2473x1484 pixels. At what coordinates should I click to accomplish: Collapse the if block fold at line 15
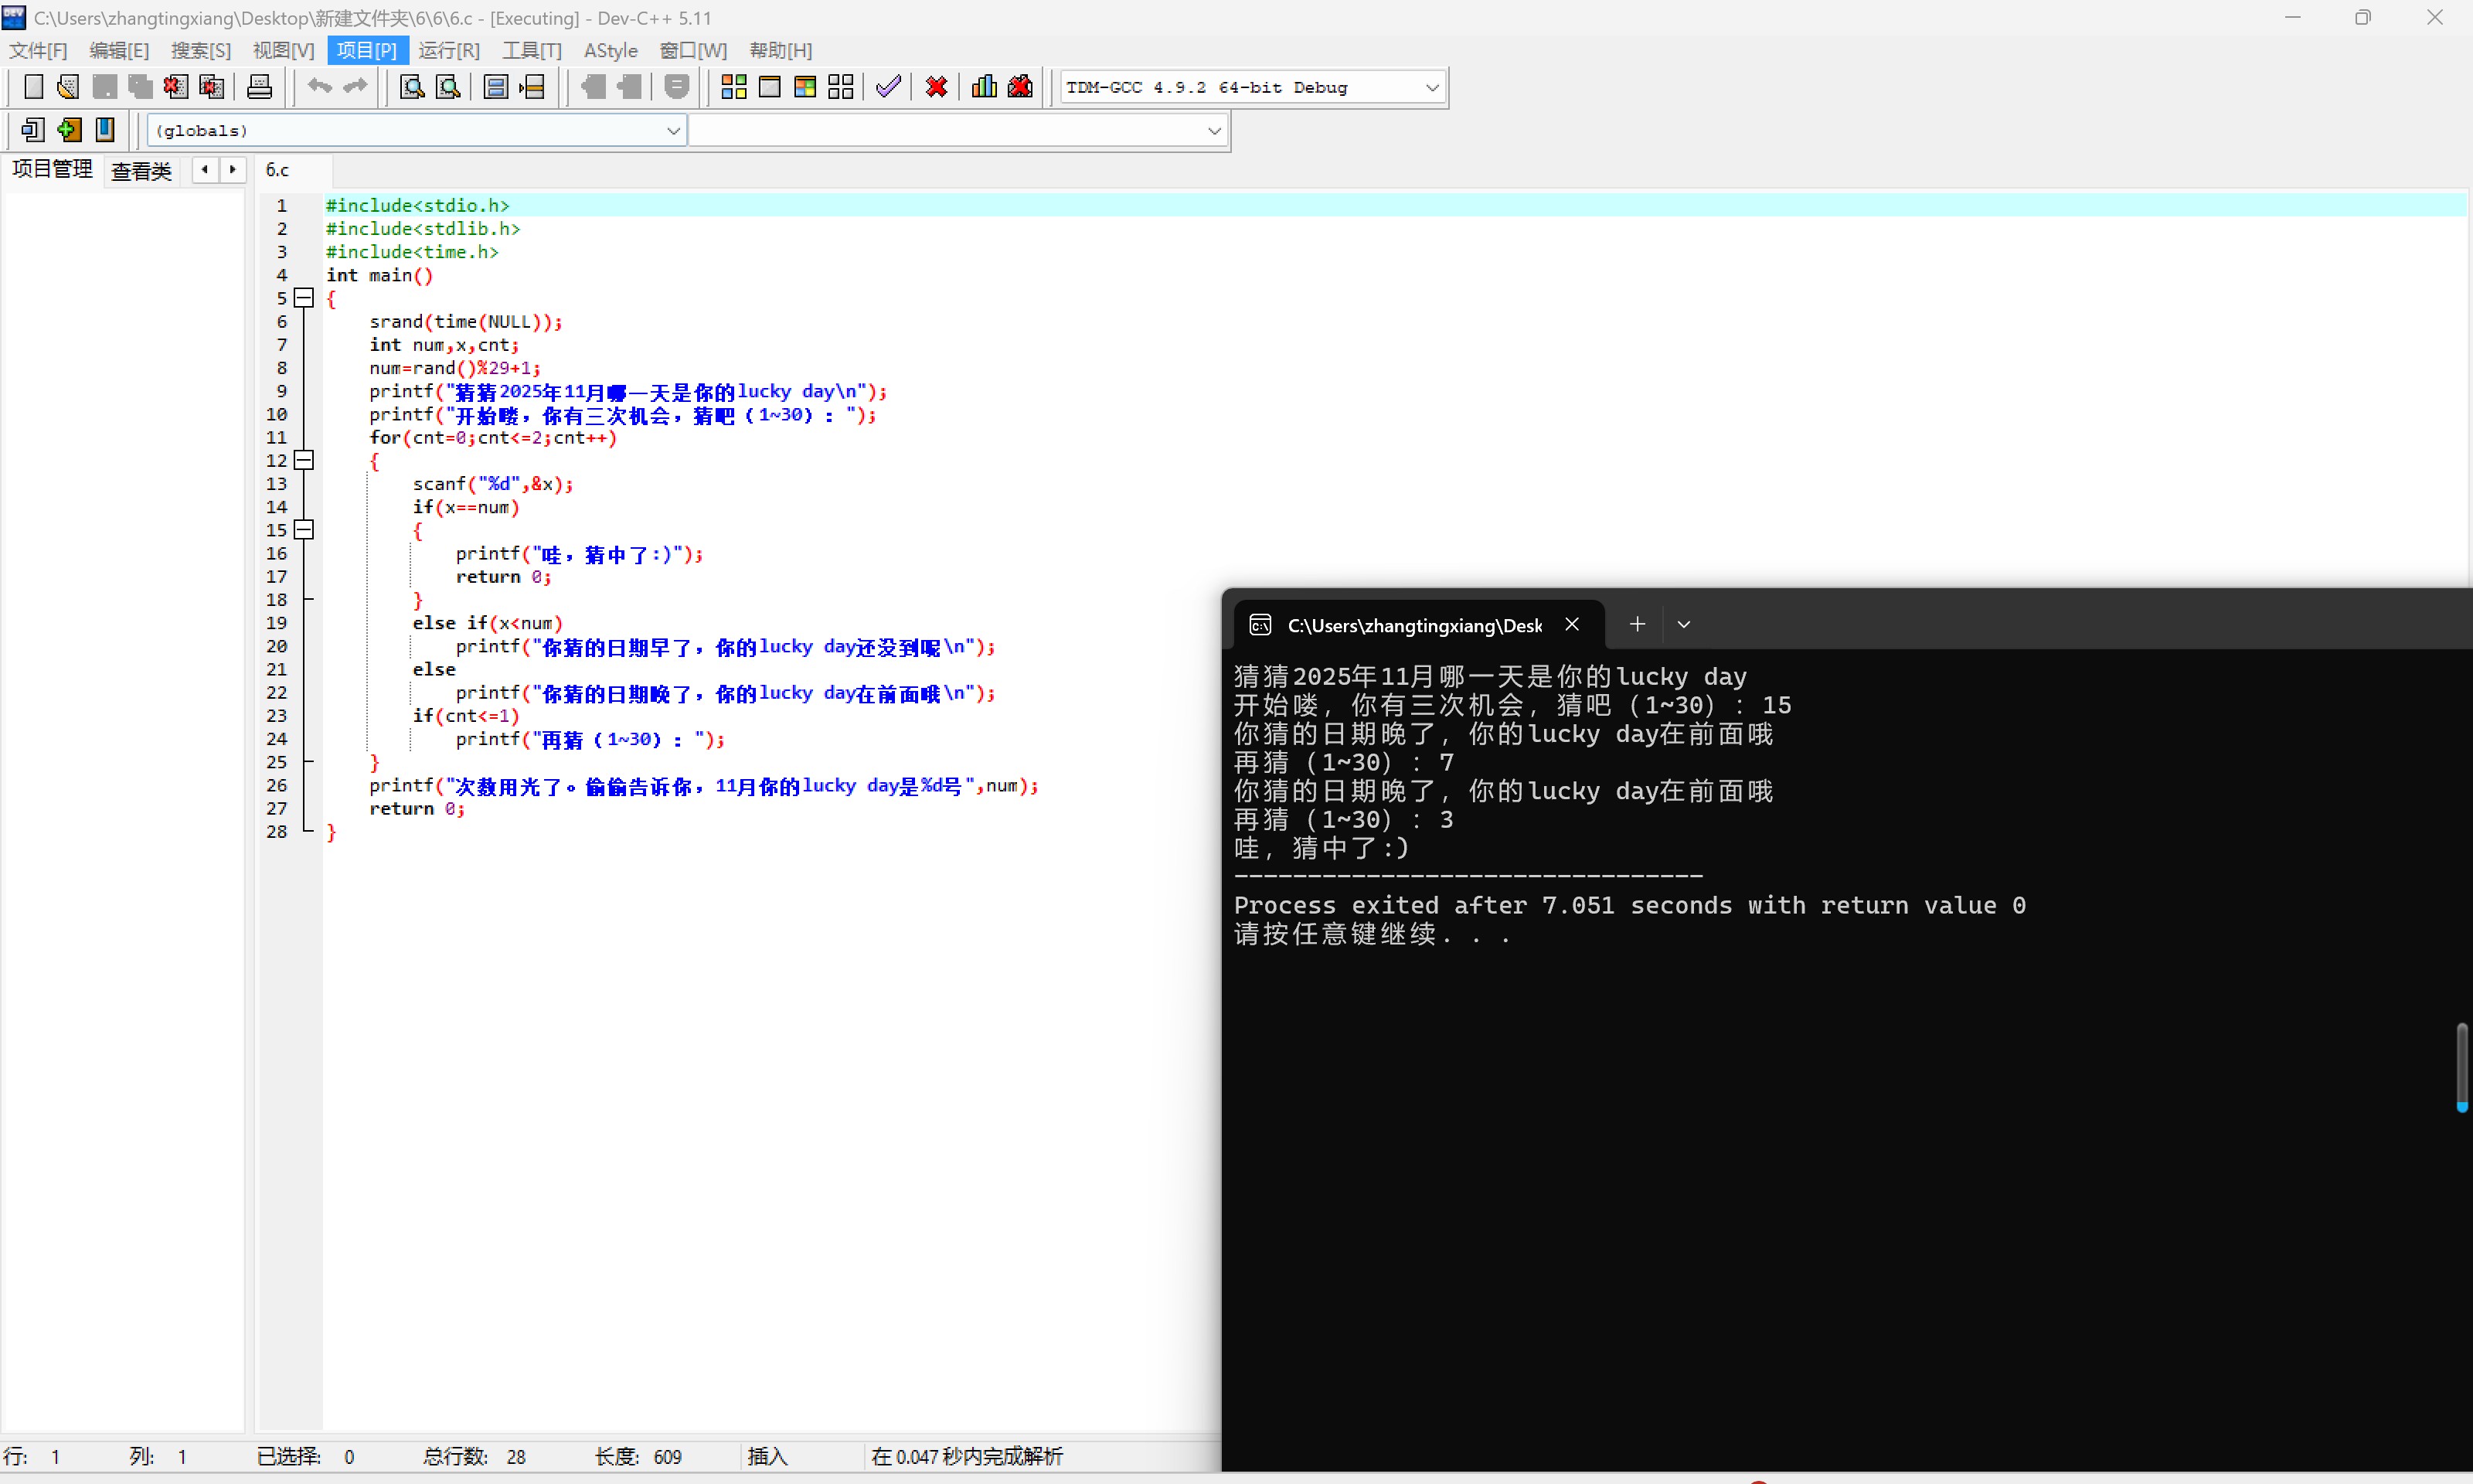click(x=305, y=530)
